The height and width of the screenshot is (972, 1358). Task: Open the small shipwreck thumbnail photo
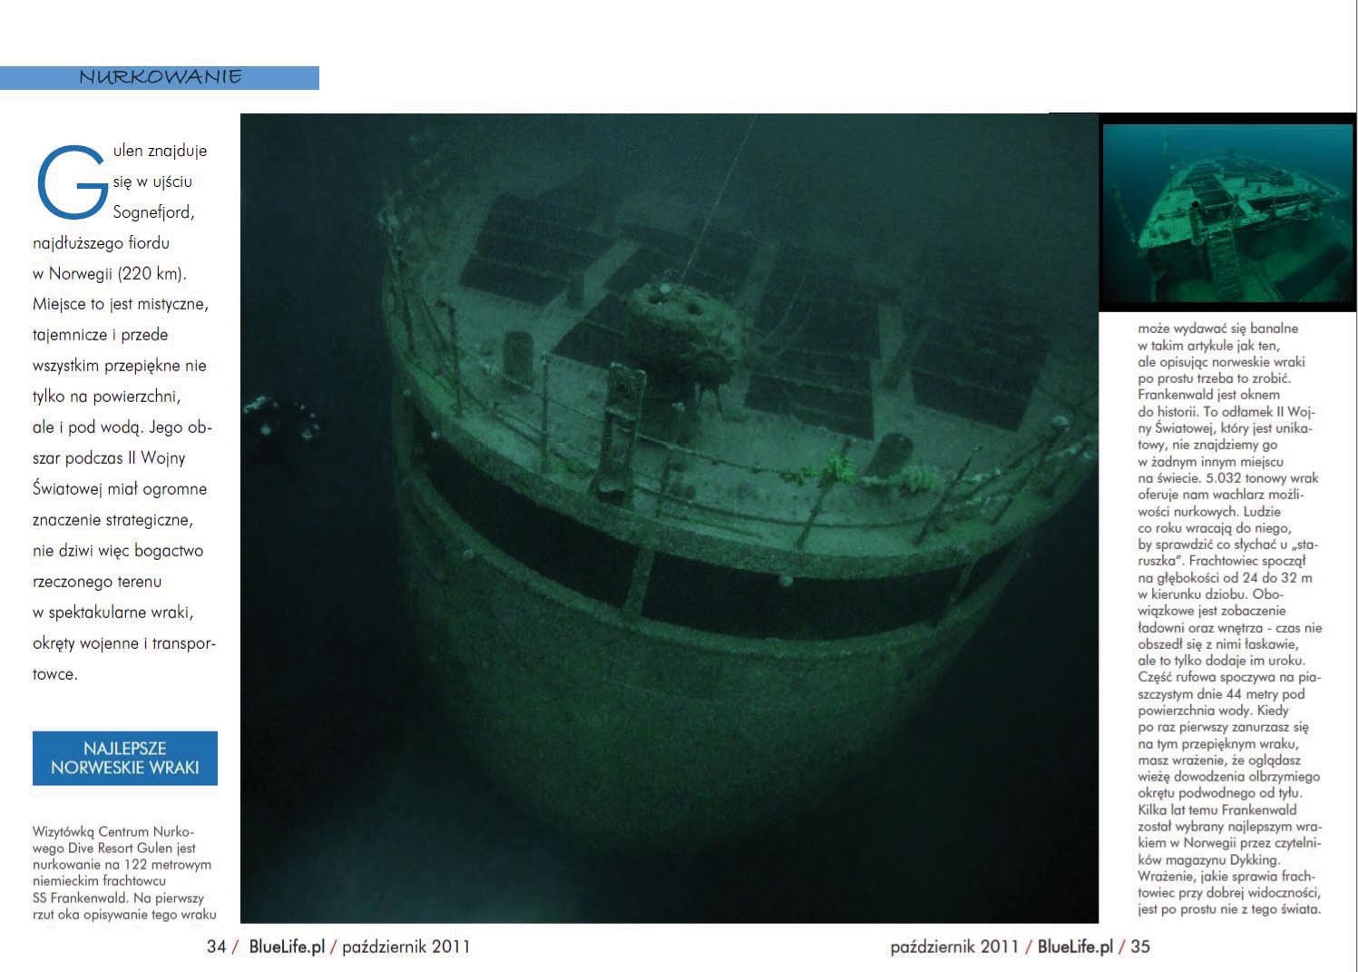coord(1227,213)
